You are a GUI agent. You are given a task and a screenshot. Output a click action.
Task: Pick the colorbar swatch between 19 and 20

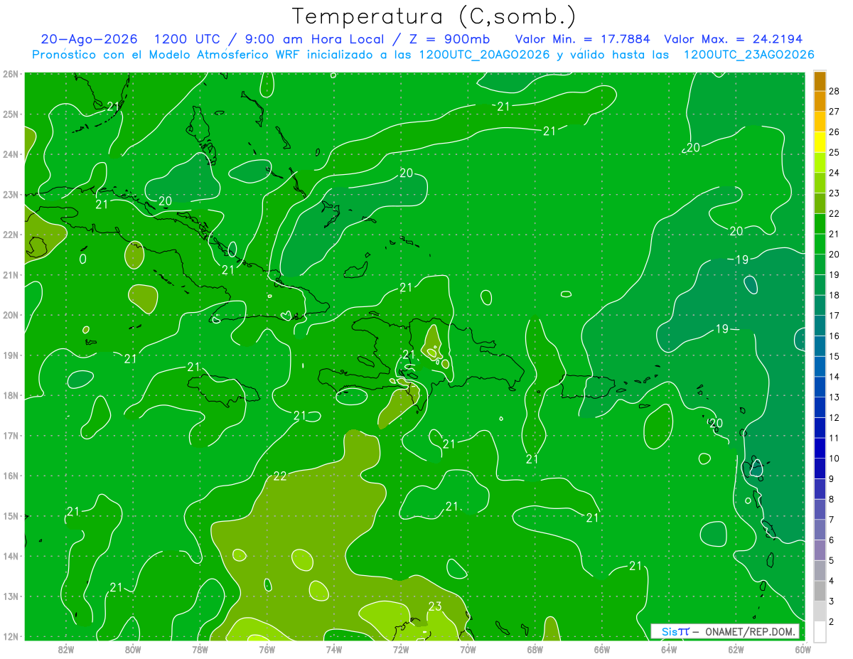(820, 264)
